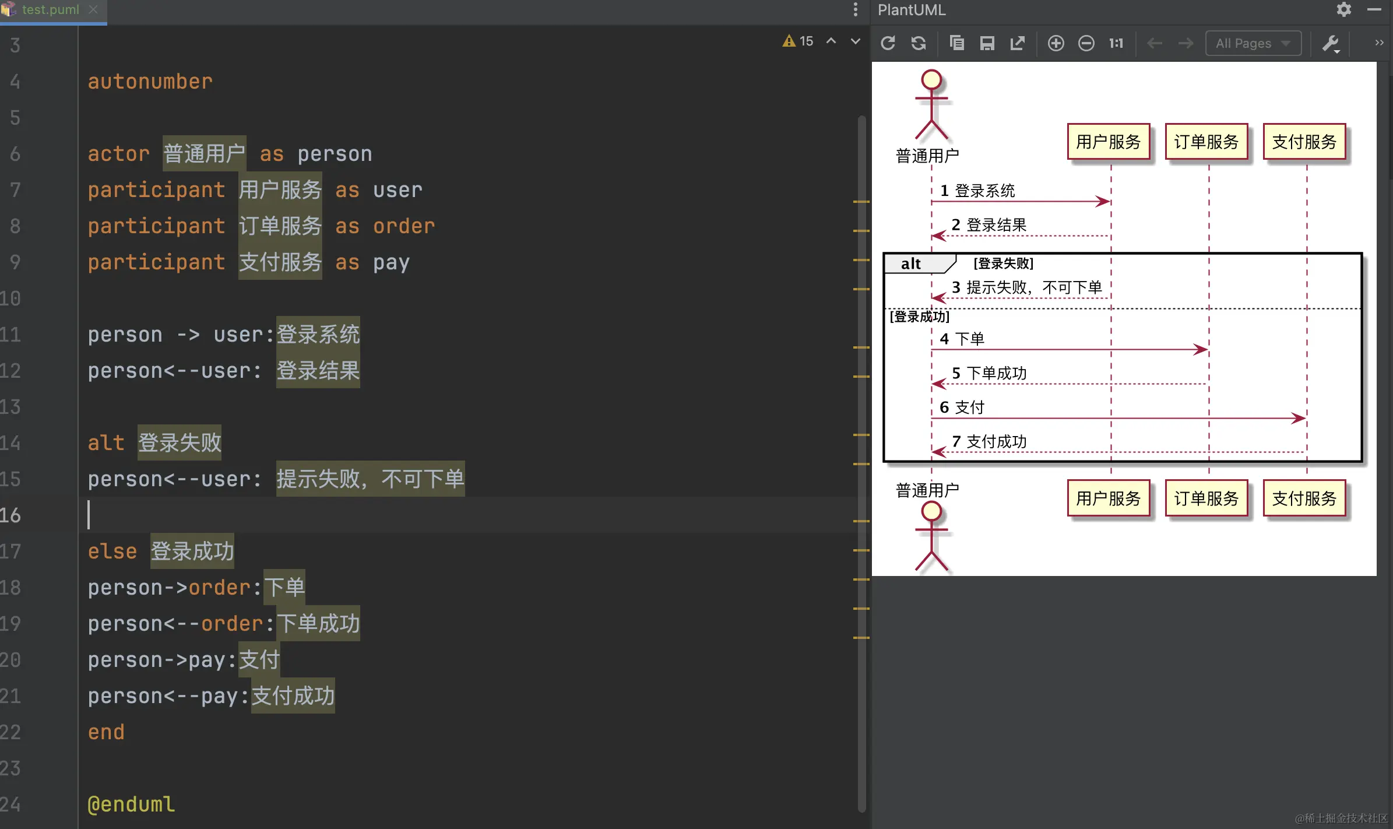Jump to next highlighted problem arrow
Image resolution: width=1393 pixels, height=829 pixels.
point(856,41)
